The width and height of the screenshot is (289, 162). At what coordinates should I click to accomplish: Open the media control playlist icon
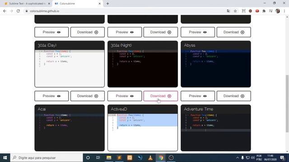point(270,11)
